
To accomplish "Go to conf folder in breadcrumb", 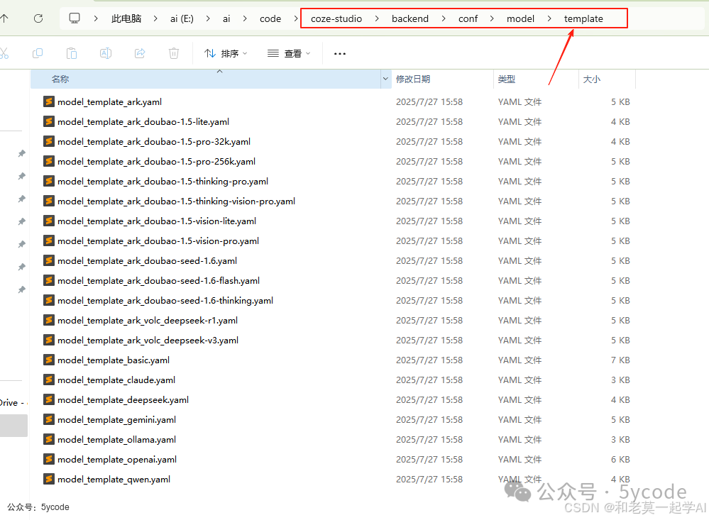I will (468, 18).
